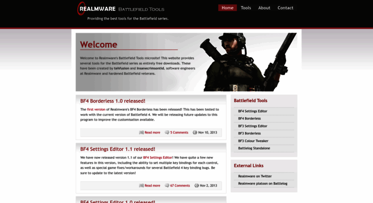Viewport: 373px width, 203px height.
Task: Click the clock icon beside Nov 10, 2013
Action: click(195, 132)
